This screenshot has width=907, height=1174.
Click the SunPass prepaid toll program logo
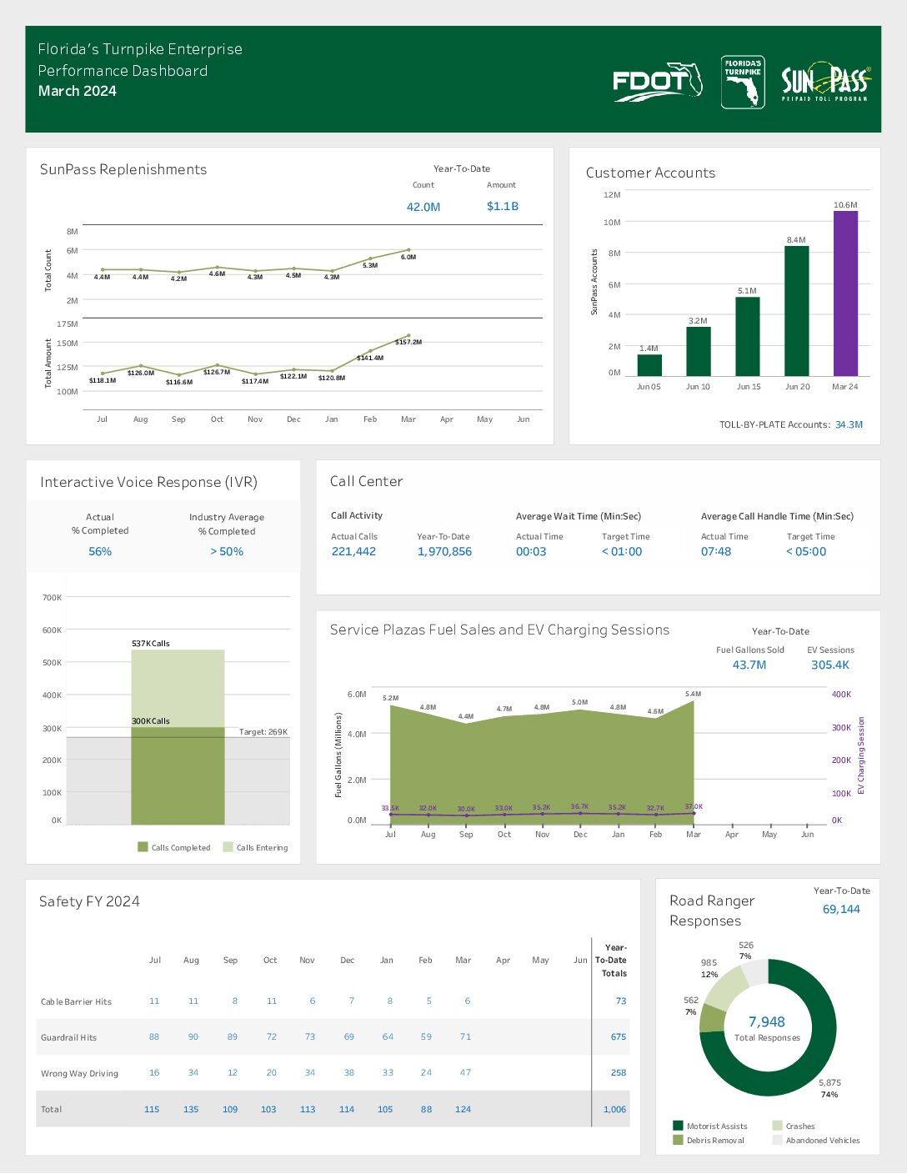[826, 82]
